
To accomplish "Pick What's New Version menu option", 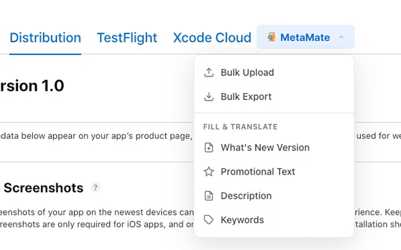I will click(x=274, y=147).
